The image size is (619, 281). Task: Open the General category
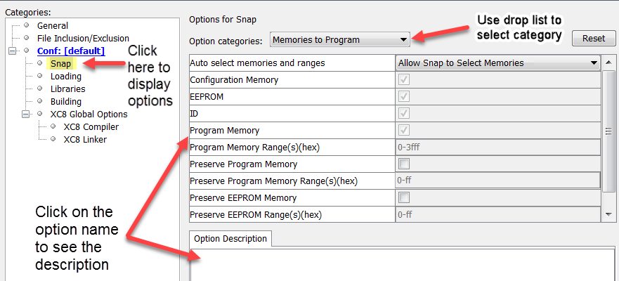coord(52,26)
